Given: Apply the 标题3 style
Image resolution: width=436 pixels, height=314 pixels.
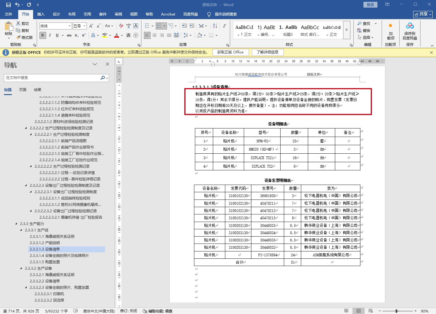Looking at the screenshot, I should pyautogui.click(x=288, y=30).
